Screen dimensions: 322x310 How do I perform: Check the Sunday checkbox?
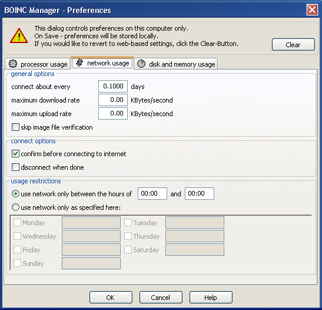pyautogui.click(x=17, y=263)
